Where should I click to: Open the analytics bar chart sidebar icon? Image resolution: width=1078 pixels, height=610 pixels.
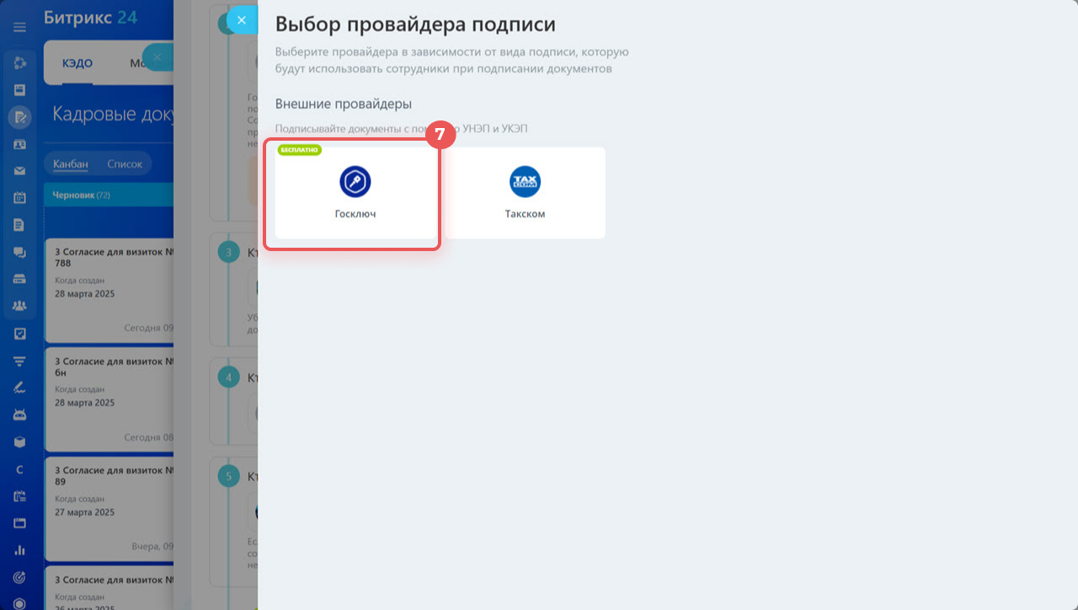19,550
